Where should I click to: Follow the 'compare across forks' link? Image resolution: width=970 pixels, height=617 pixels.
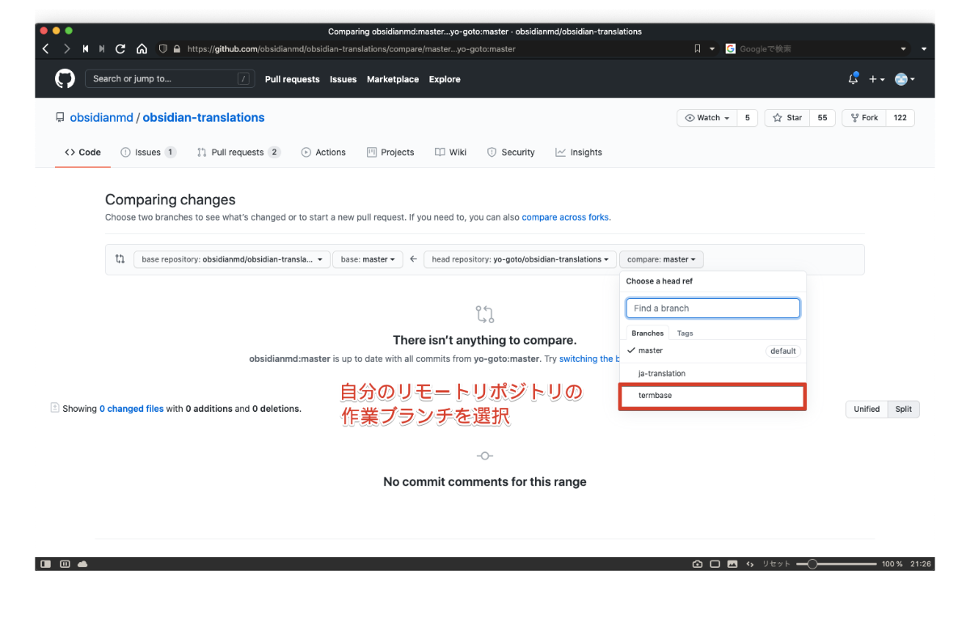pyautogui.click(x=566, y=217)
